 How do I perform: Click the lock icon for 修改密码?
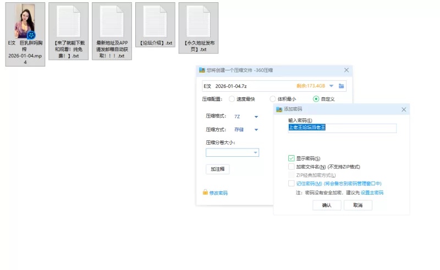[x=205, y=192]
